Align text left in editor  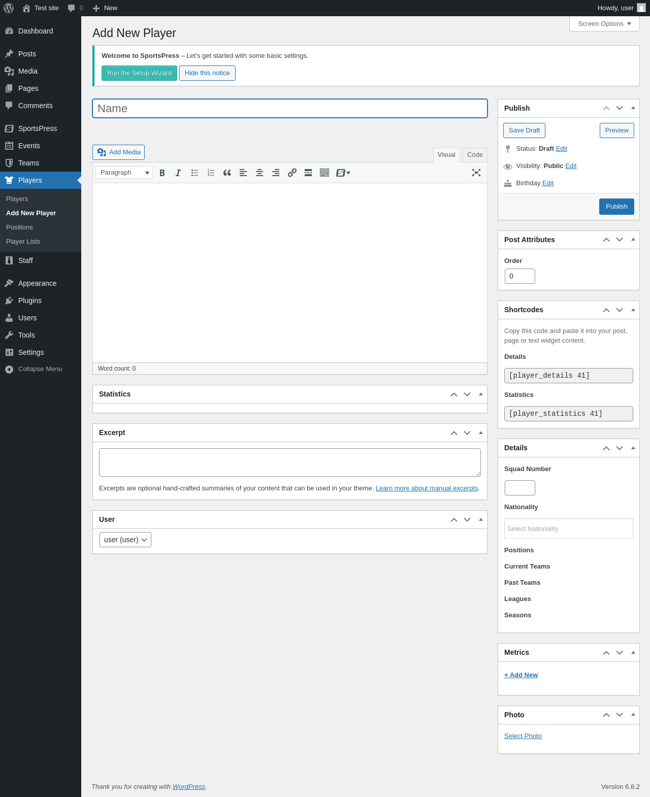click(x=243, y=173)
